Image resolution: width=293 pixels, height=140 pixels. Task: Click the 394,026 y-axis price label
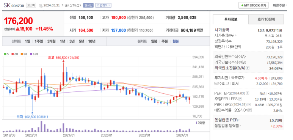199,57
